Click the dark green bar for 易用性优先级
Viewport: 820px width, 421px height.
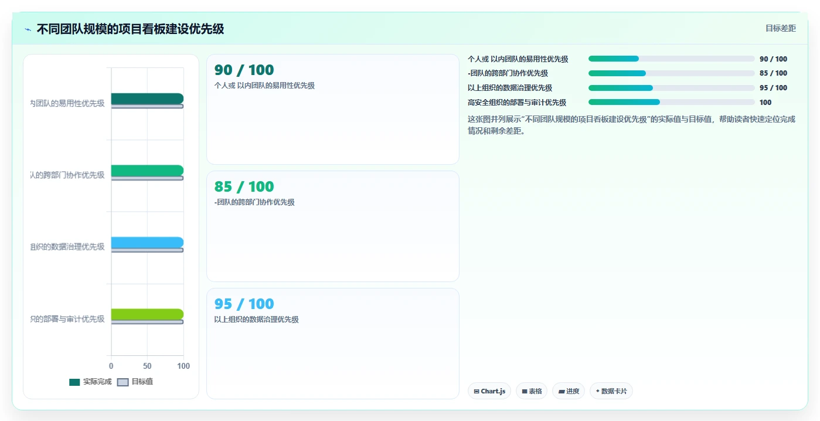pyautogui.click(x=147, y=99)
